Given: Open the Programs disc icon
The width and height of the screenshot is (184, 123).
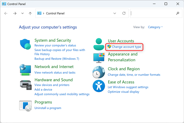Looking at the screenshot, I should [x=26, y=106].
